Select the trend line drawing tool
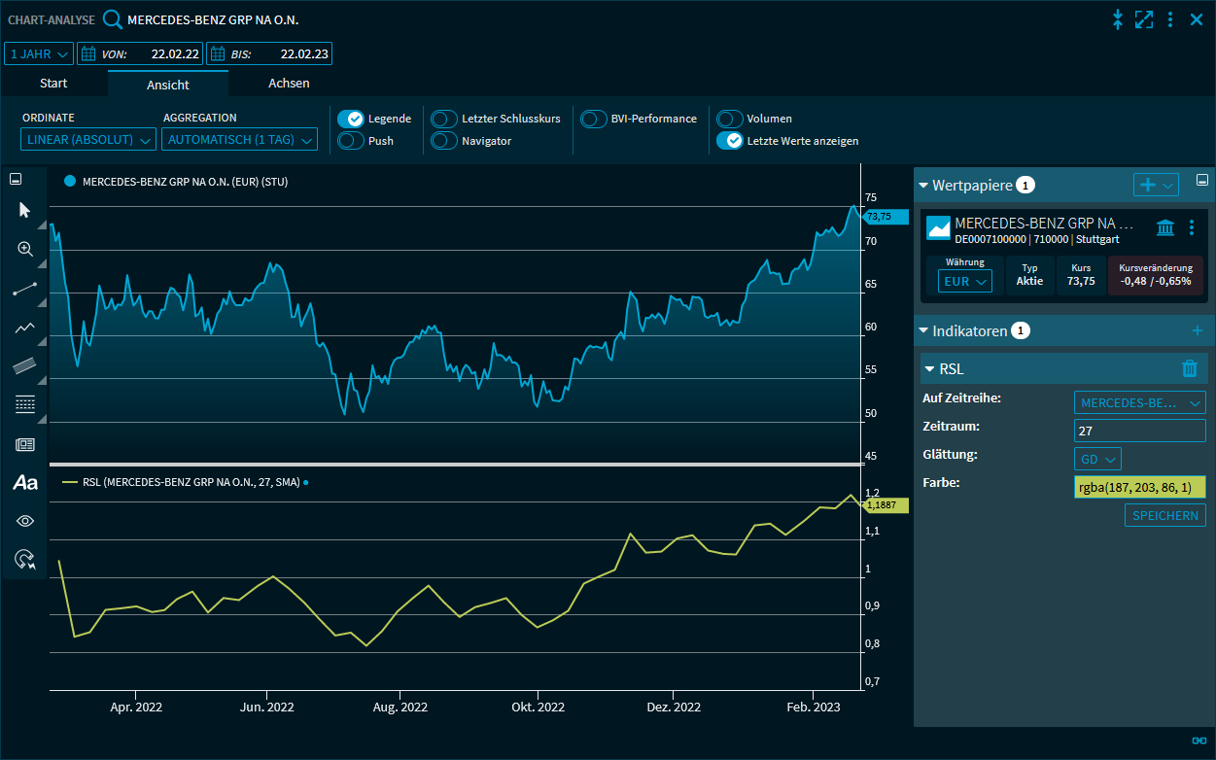The image size is (1216, 760). [25, 289]
